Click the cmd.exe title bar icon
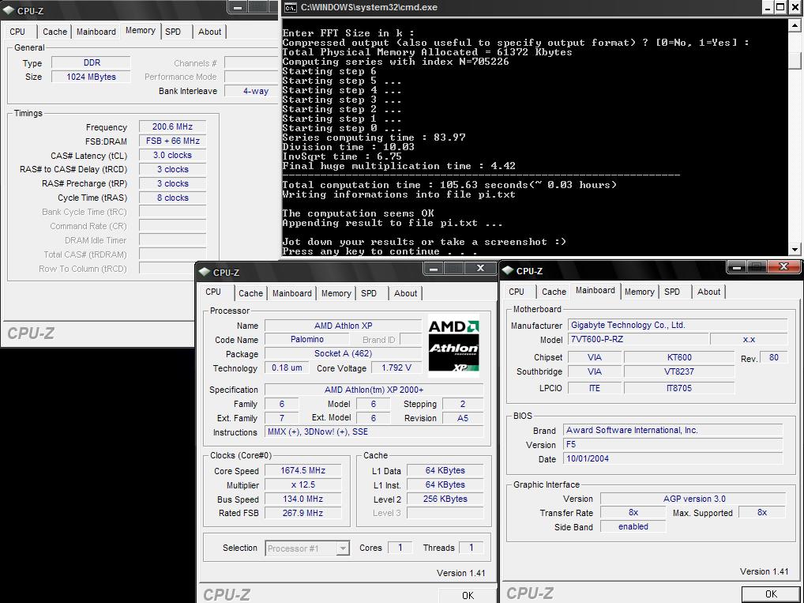The height and width of the screenshot is (603, 804). pyautogui.click(x=290, y=7)
